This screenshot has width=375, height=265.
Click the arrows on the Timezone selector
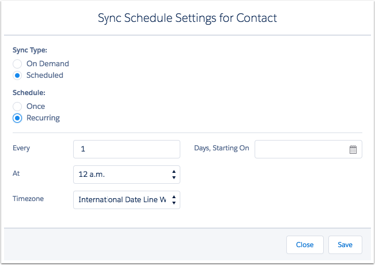coord(174,200)
